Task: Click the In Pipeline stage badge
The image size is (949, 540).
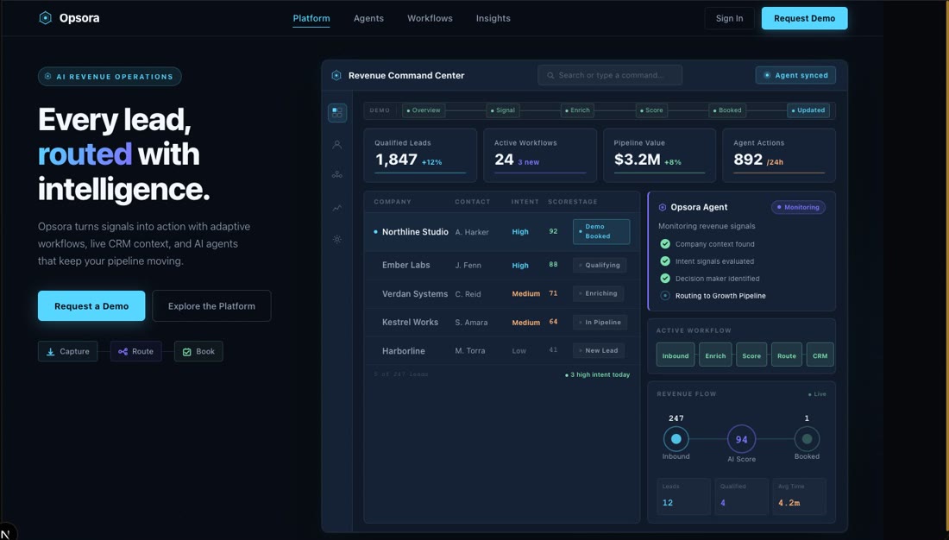Action: tap(600, 322)
